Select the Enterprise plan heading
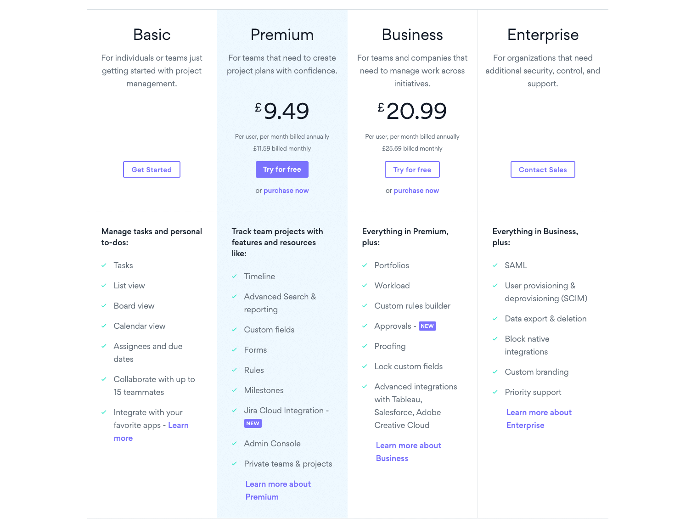This screenshot has height=529, width=697. click(x=543, y=35)
